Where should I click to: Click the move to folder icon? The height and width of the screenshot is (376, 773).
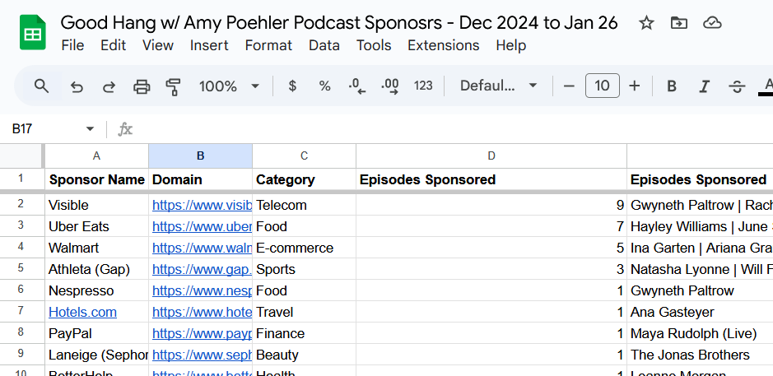tap(679, 23)
